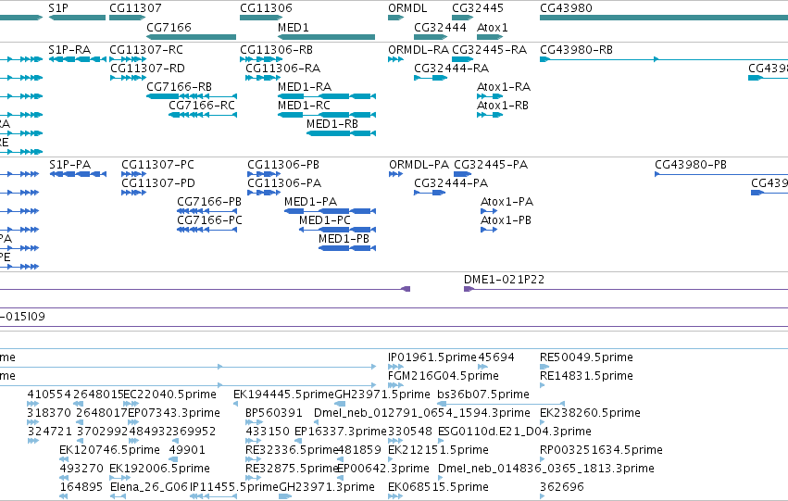Click the ORMDL gene label
Viewport: 788px width, 501px height.
pos(407,8)
